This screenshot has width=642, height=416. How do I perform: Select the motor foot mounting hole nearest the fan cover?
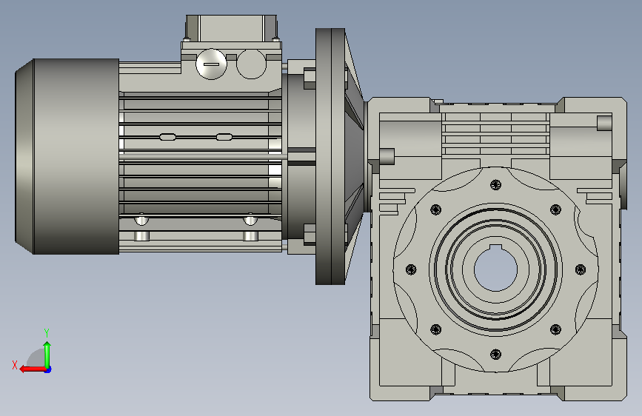[141, 236]
